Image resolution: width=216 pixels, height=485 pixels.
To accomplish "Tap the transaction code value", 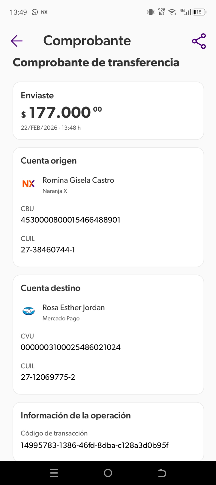I will (x=94, y=445).
